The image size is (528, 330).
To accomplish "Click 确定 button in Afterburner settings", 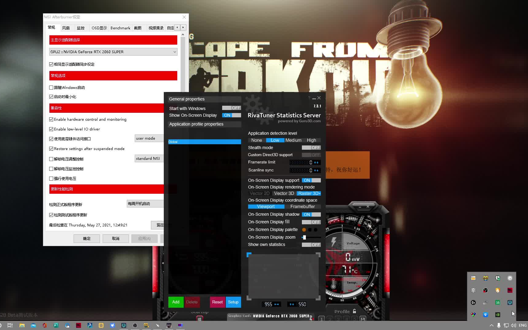I will (87, 238).
